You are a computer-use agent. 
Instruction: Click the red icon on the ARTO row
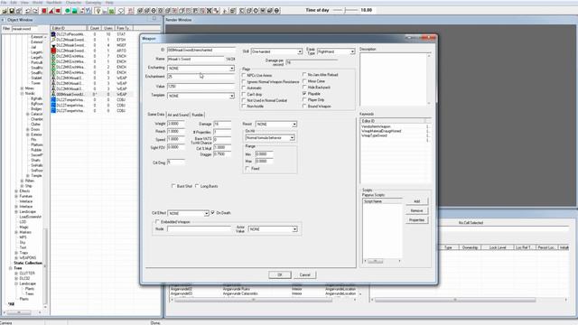pos(53,51)
